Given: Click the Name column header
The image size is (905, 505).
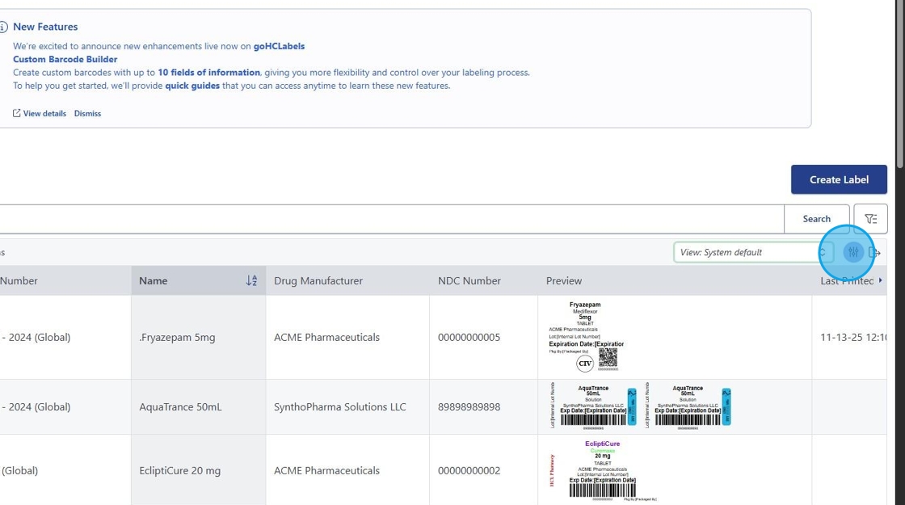Looking at the screenshot, I should pyautogui.click(x=199, y=280).
